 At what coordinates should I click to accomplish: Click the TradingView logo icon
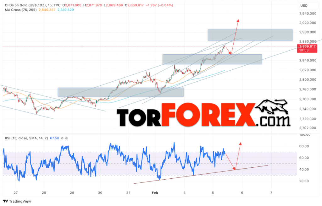coord(4,201)
